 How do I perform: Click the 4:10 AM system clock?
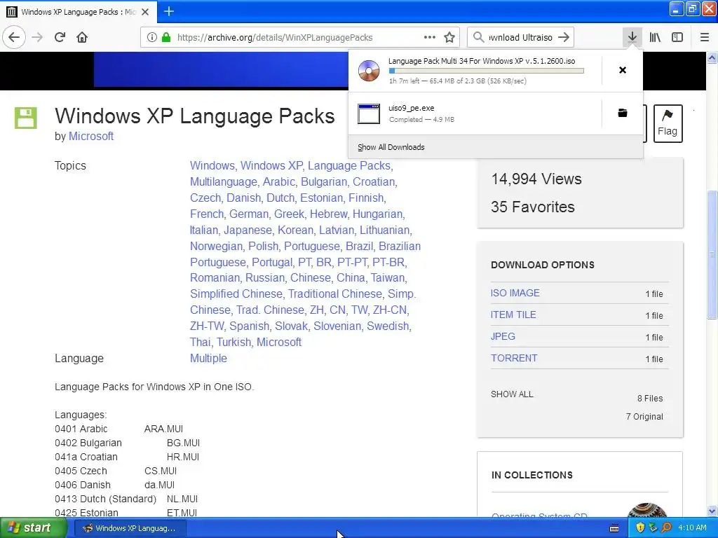[x=692, y=528]
